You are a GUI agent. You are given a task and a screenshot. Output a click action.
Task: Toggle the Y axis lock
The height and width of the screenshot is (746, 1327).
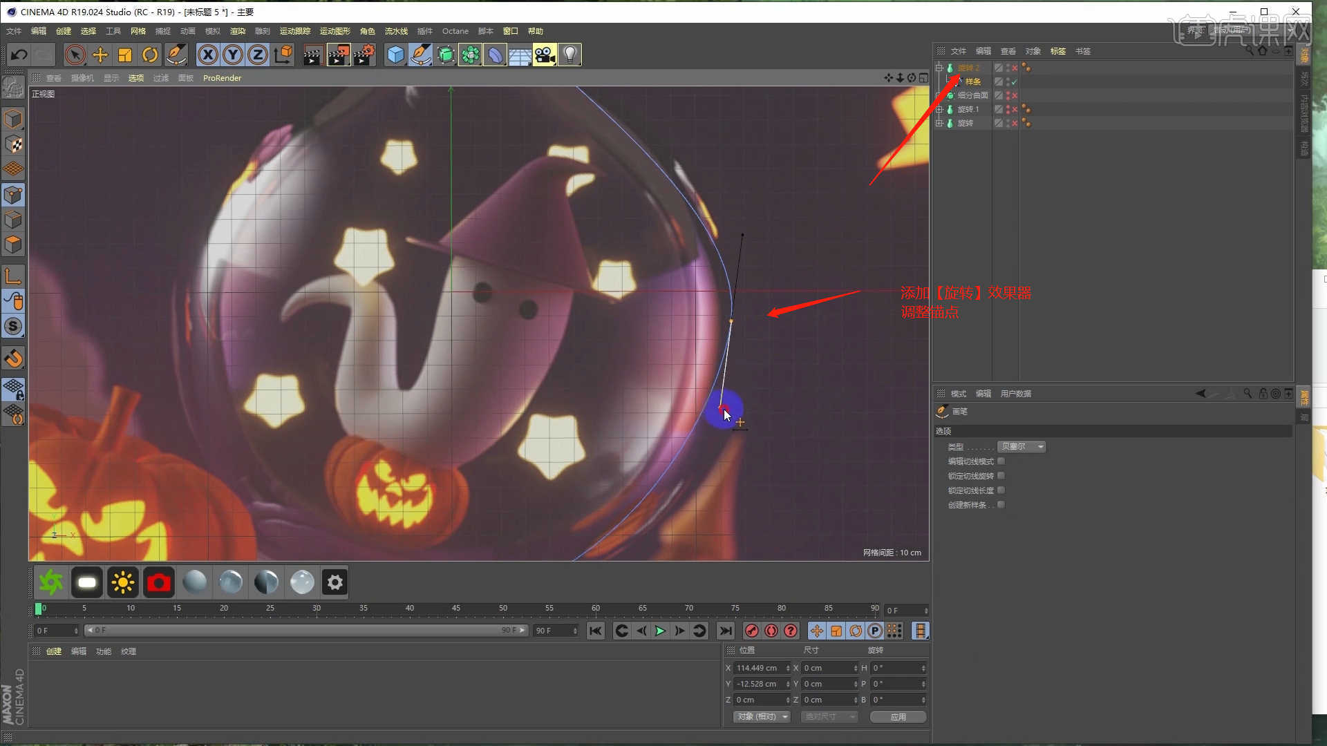[x=233, y=55]
